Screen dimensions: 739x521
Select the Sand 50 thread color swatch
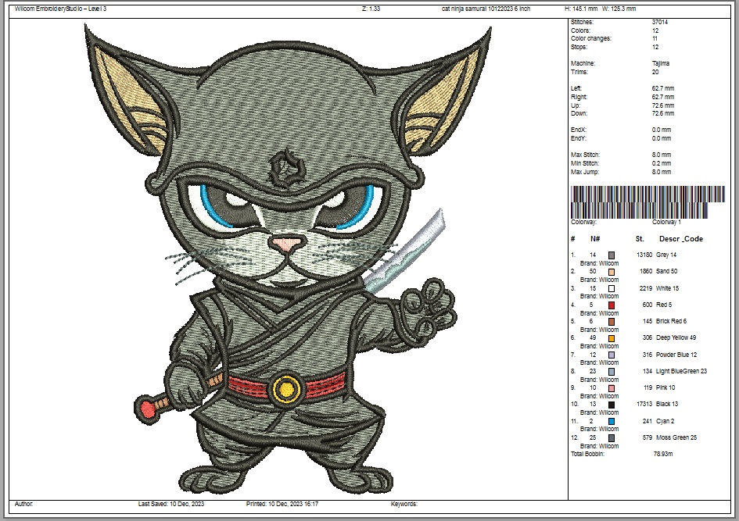pos(612,272)
